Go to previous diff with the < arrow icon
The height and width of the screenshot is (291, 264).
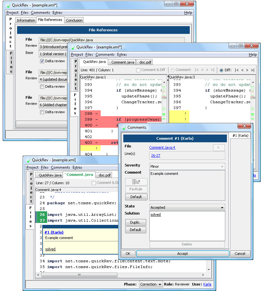[242, 70]
